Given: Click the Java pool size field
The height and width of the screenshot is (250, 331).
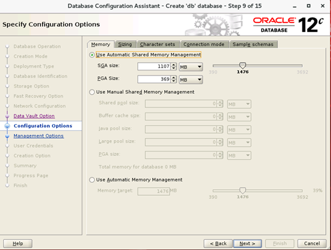Looking at the screenshot, I should click(x=181, y=130).
